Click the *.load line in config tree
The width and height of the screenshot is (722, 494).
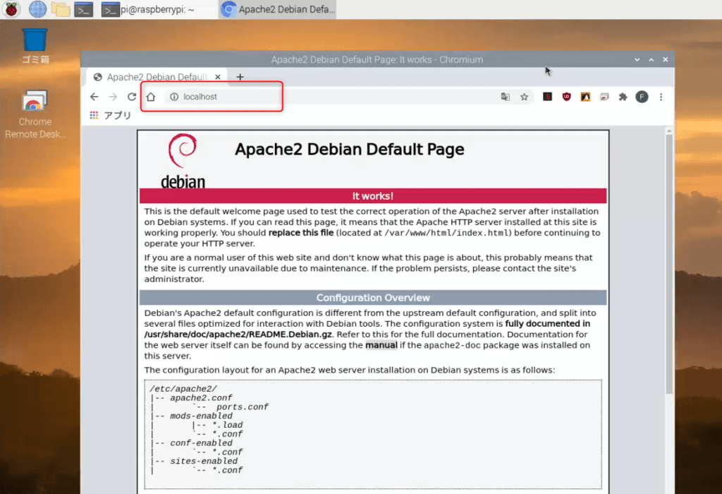pos(228,425)
